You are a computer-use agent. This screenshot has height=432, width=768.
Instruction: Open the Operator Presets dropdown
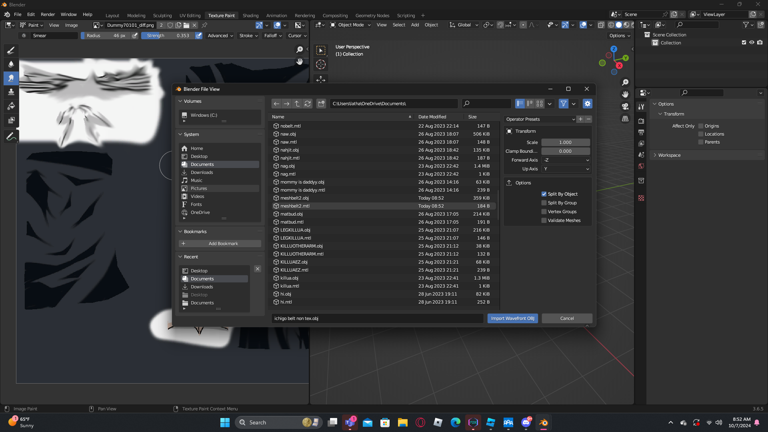point(540,119)
